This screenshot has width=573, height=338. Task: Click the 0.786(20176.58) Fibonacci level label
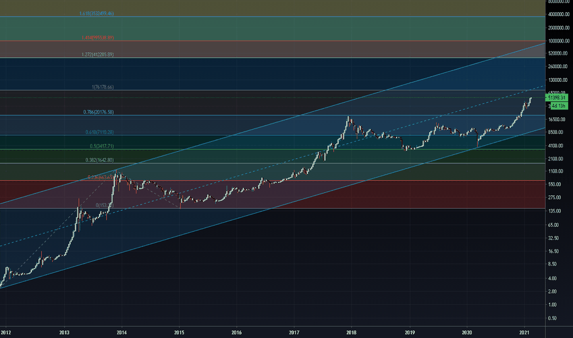98,112
